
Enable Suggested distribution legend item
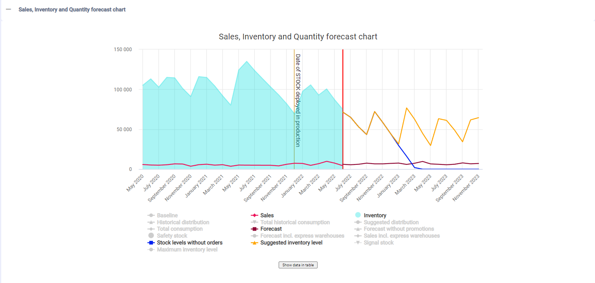coord(391,223)
